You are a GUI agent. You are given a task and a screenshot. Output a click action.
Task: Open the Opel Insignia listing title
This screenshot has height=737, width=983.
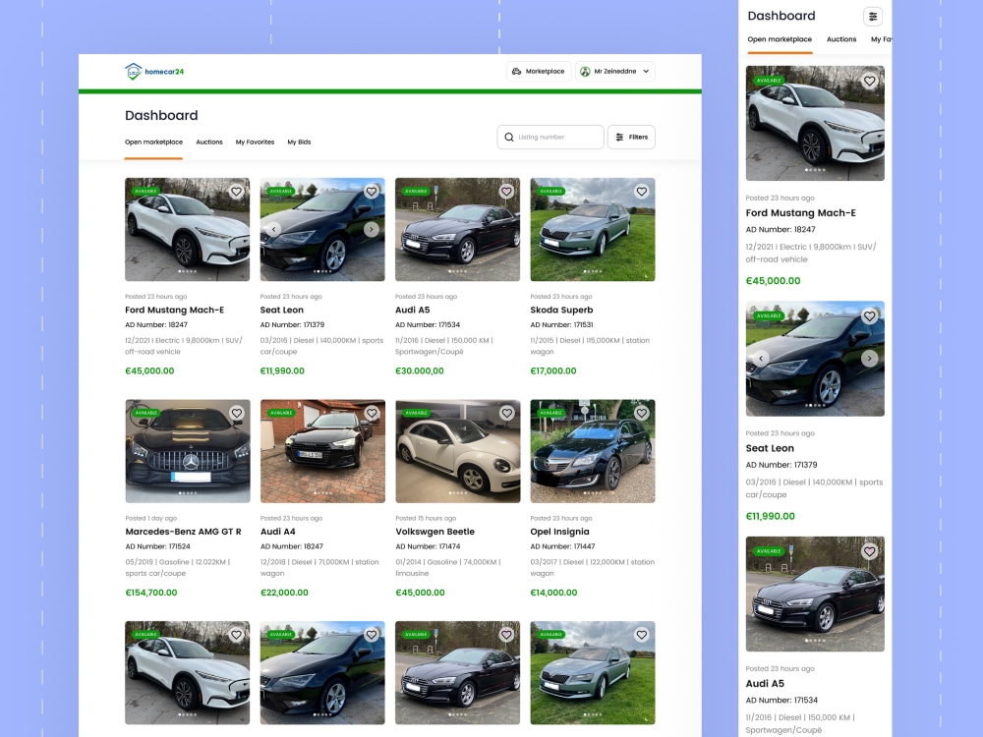click(560, 532)
